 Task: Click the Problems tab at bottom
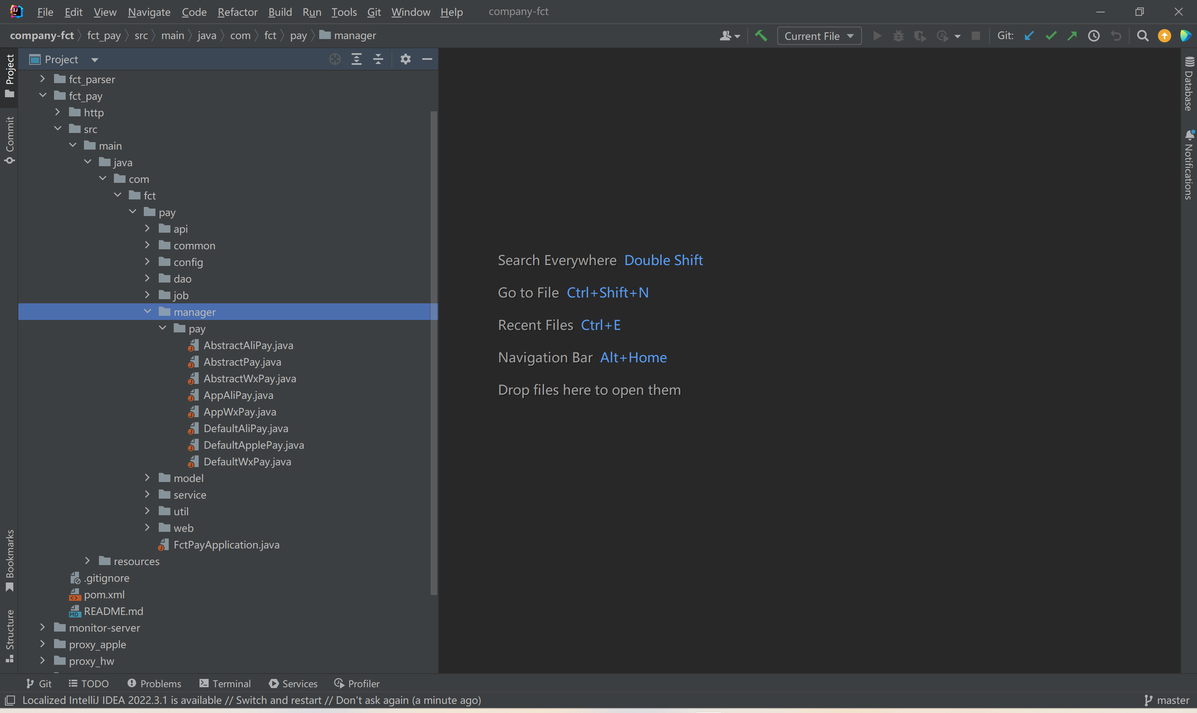click(154, 683)
